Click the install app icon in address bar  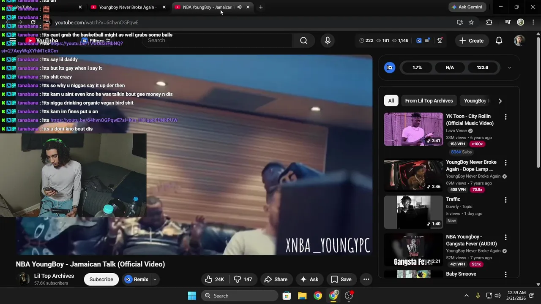click(460, 22)
